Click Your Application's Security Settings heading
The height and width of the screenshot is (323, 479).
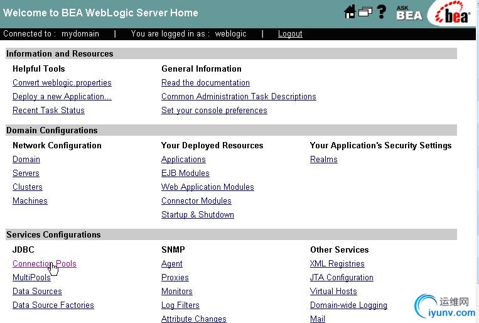click(380, 146)
